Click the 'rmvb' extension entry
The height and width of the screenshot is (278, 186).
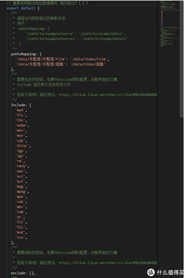21,166
